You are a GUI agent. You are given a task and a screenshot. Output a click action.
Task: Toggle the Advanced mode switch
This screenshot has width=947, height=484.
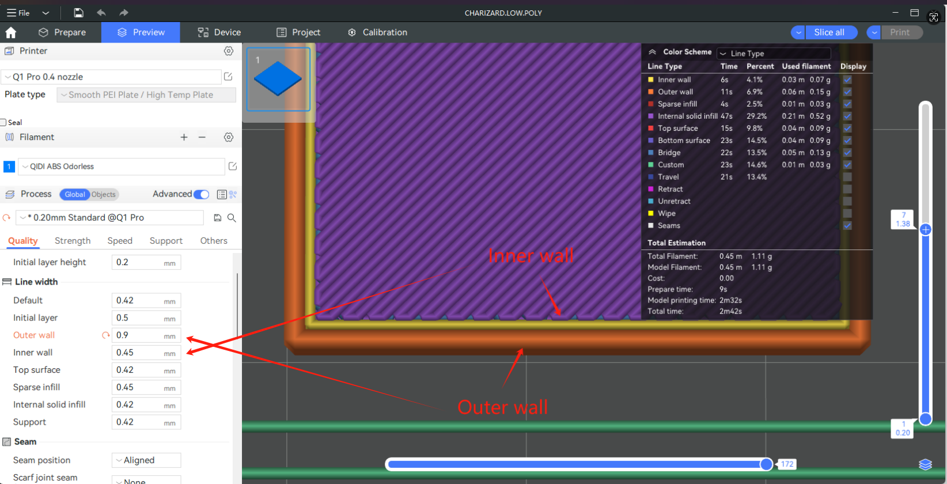coord(201,194)
